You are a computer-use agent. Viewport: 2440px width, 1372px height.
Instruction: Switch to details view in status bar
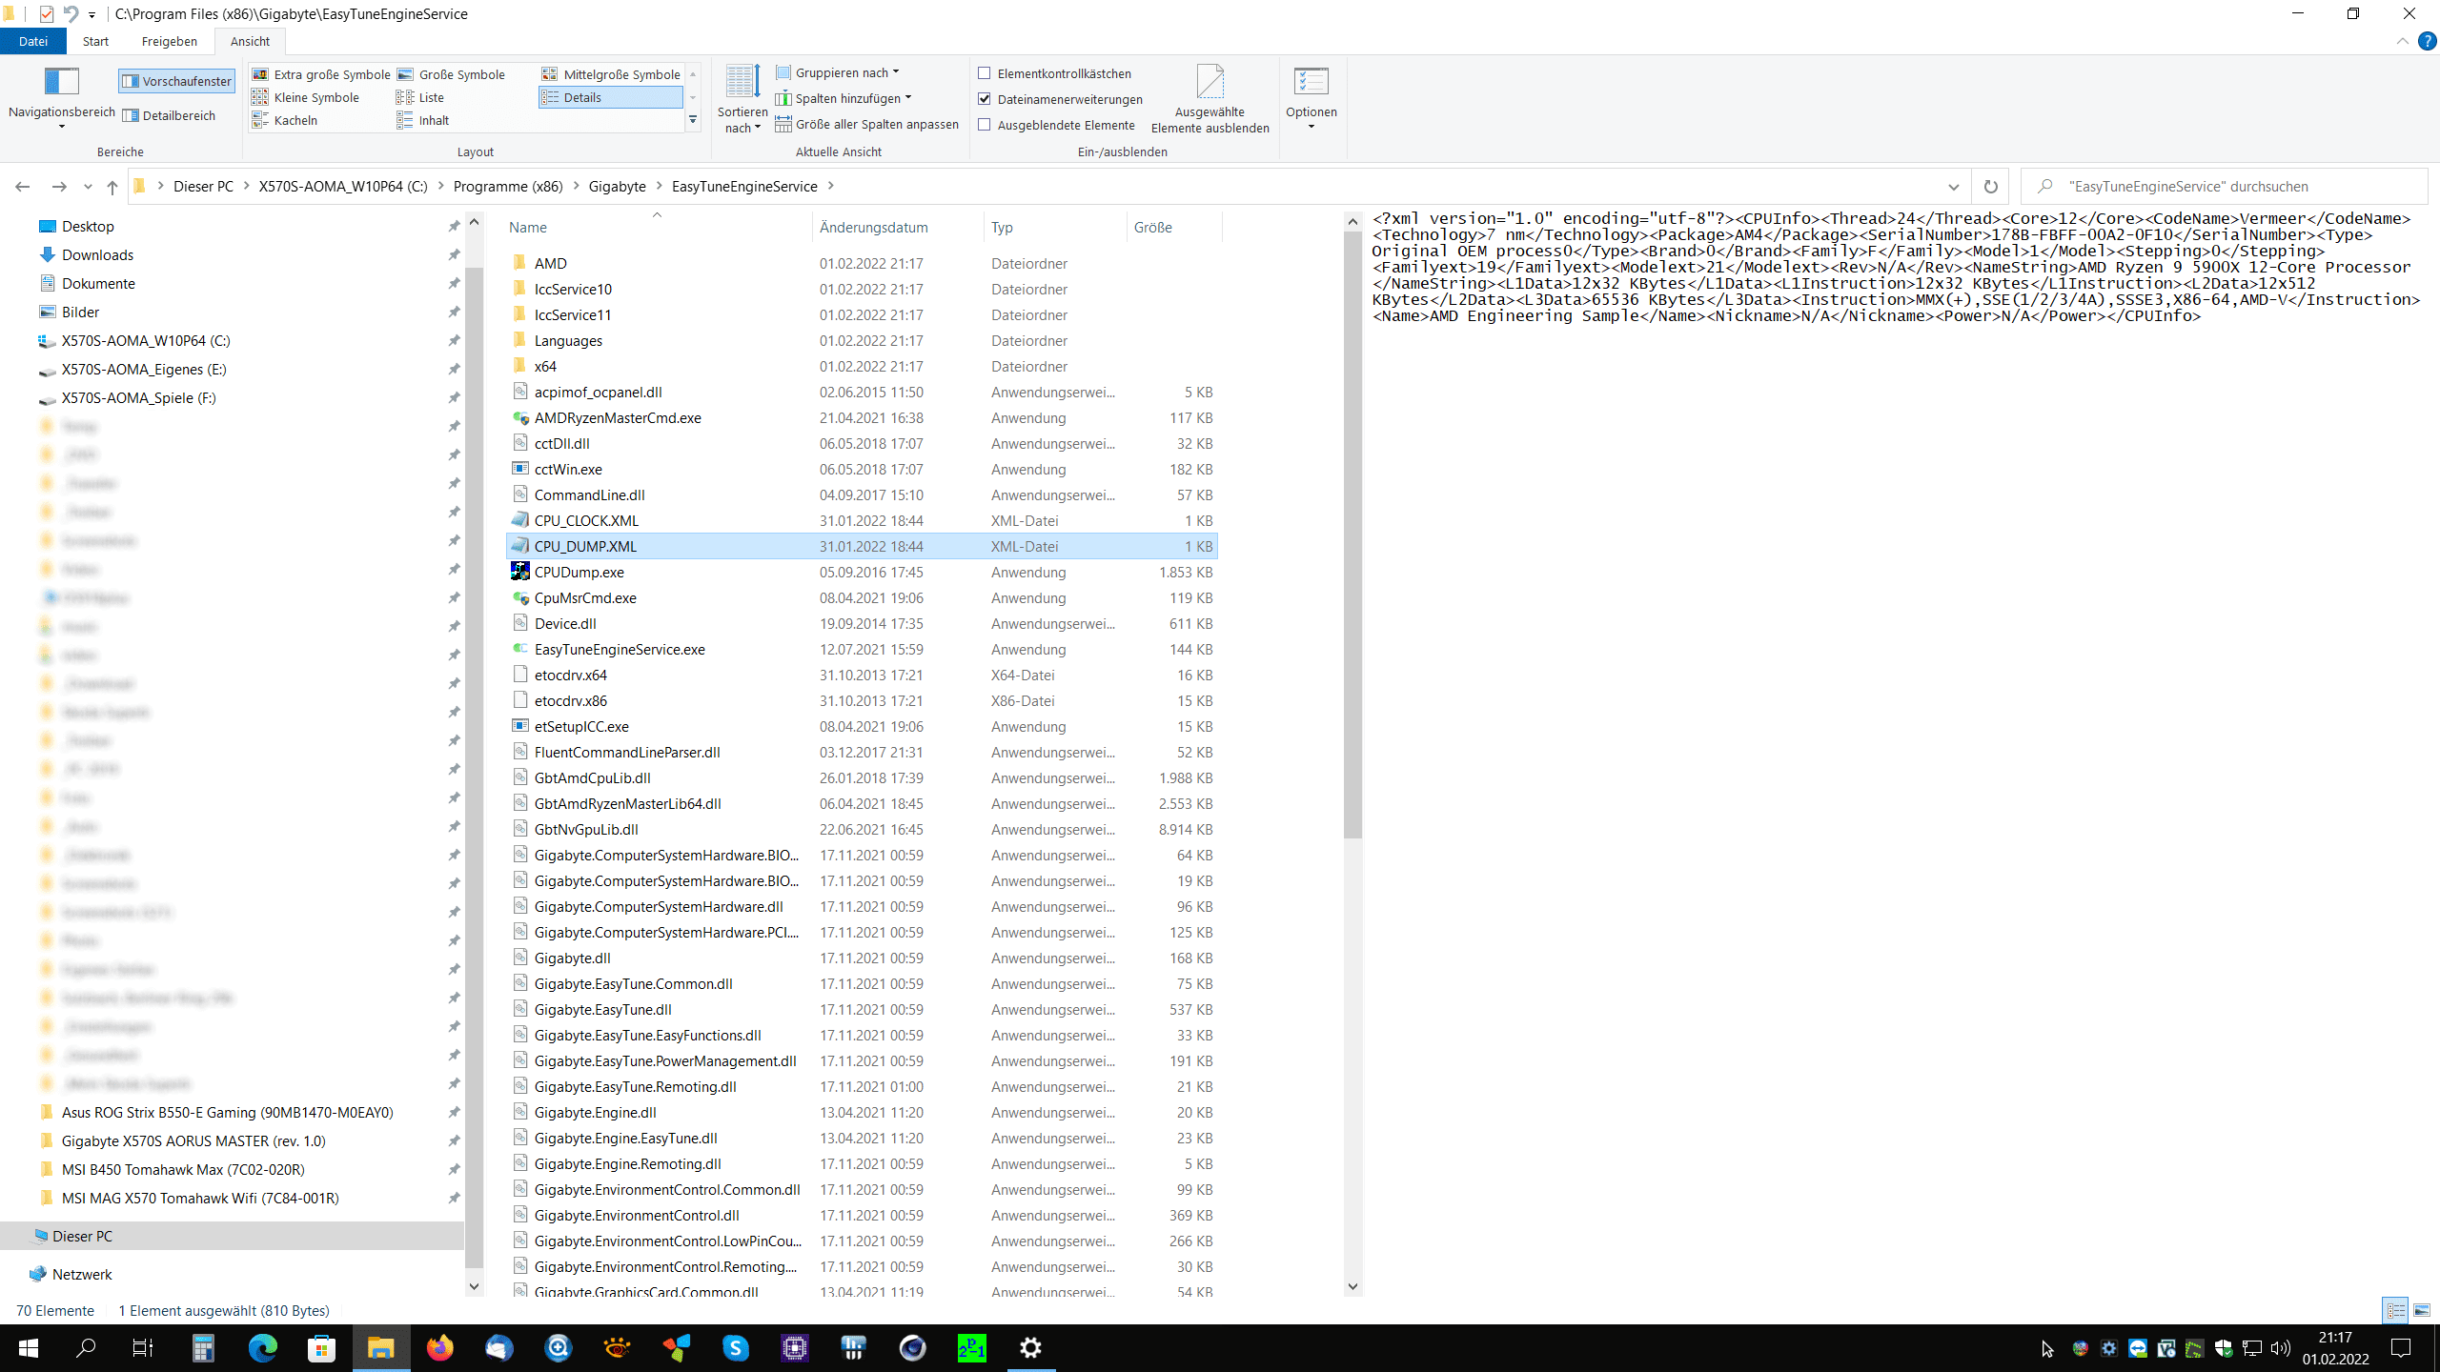(x=2396, y=1310)
